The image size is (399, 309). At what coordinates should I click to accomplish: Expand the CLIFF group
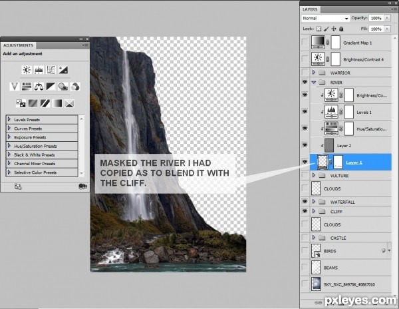click(314, 211)
